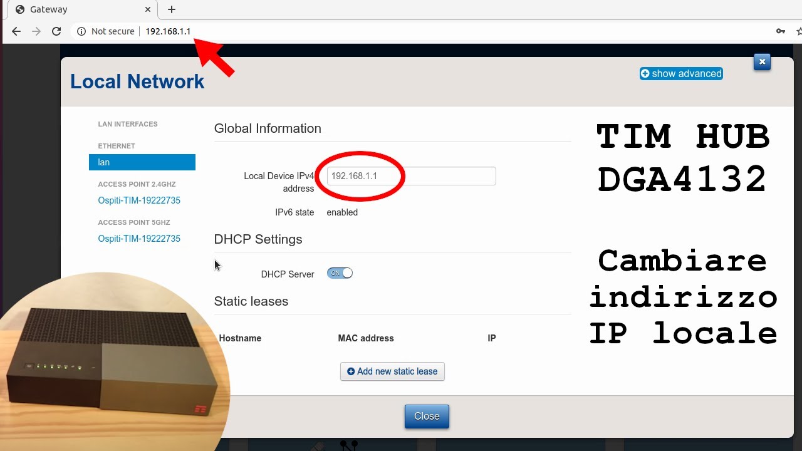This screenshot has height=451, width=802.
Task: Click the saved password key icon
Action: coord(781,31)
